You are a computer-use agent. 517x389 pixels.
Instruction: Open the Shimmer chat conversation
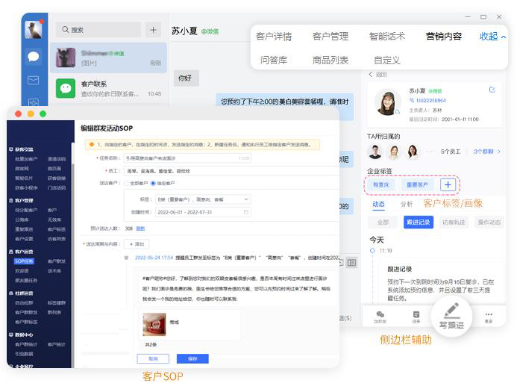[x=108, y=57]
